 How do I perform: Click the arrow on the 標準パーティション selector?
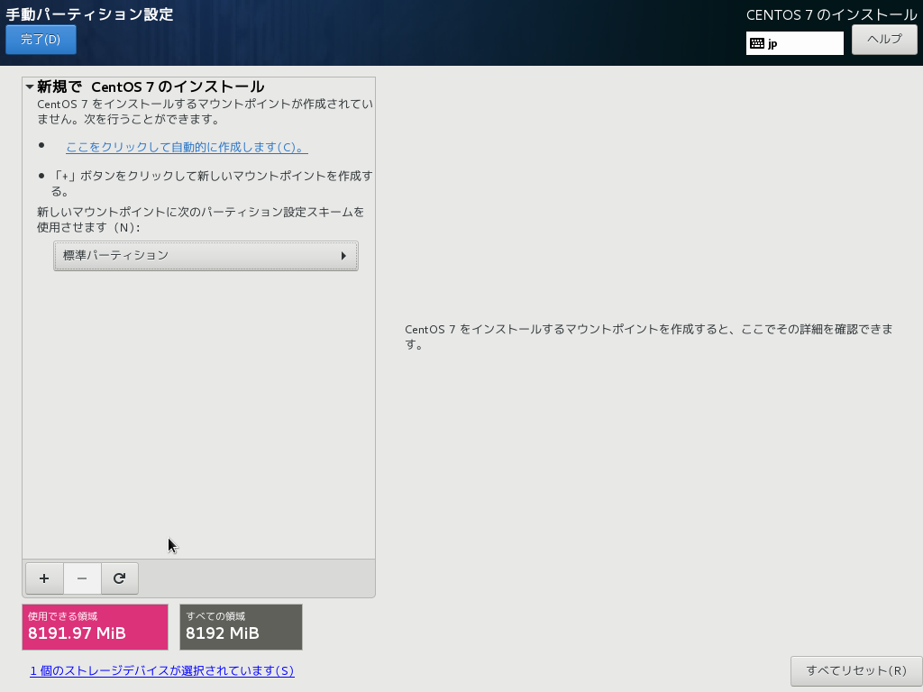(343, 256)
